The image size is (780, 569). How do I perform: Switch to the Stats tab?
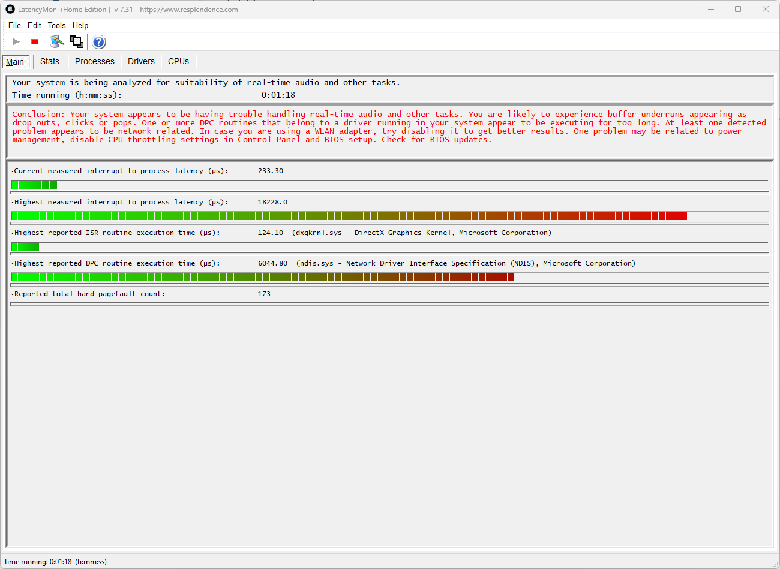[x=50, y=61]
